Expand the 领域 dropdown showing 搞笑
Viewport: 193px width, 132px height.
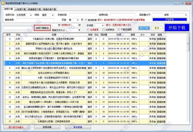tap(48, 15)
